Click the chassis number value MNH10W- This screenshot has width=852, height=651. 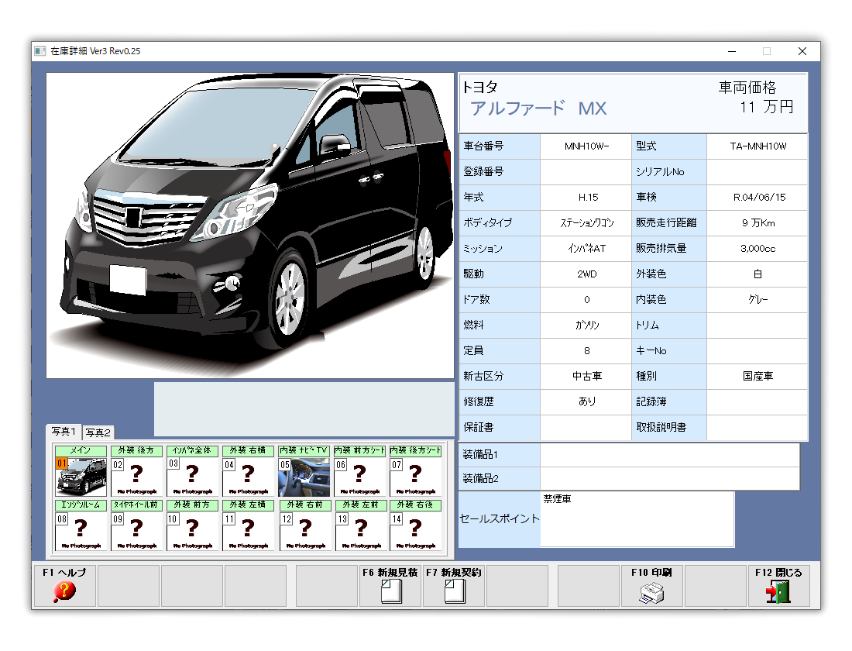click(x=586, y=146)
